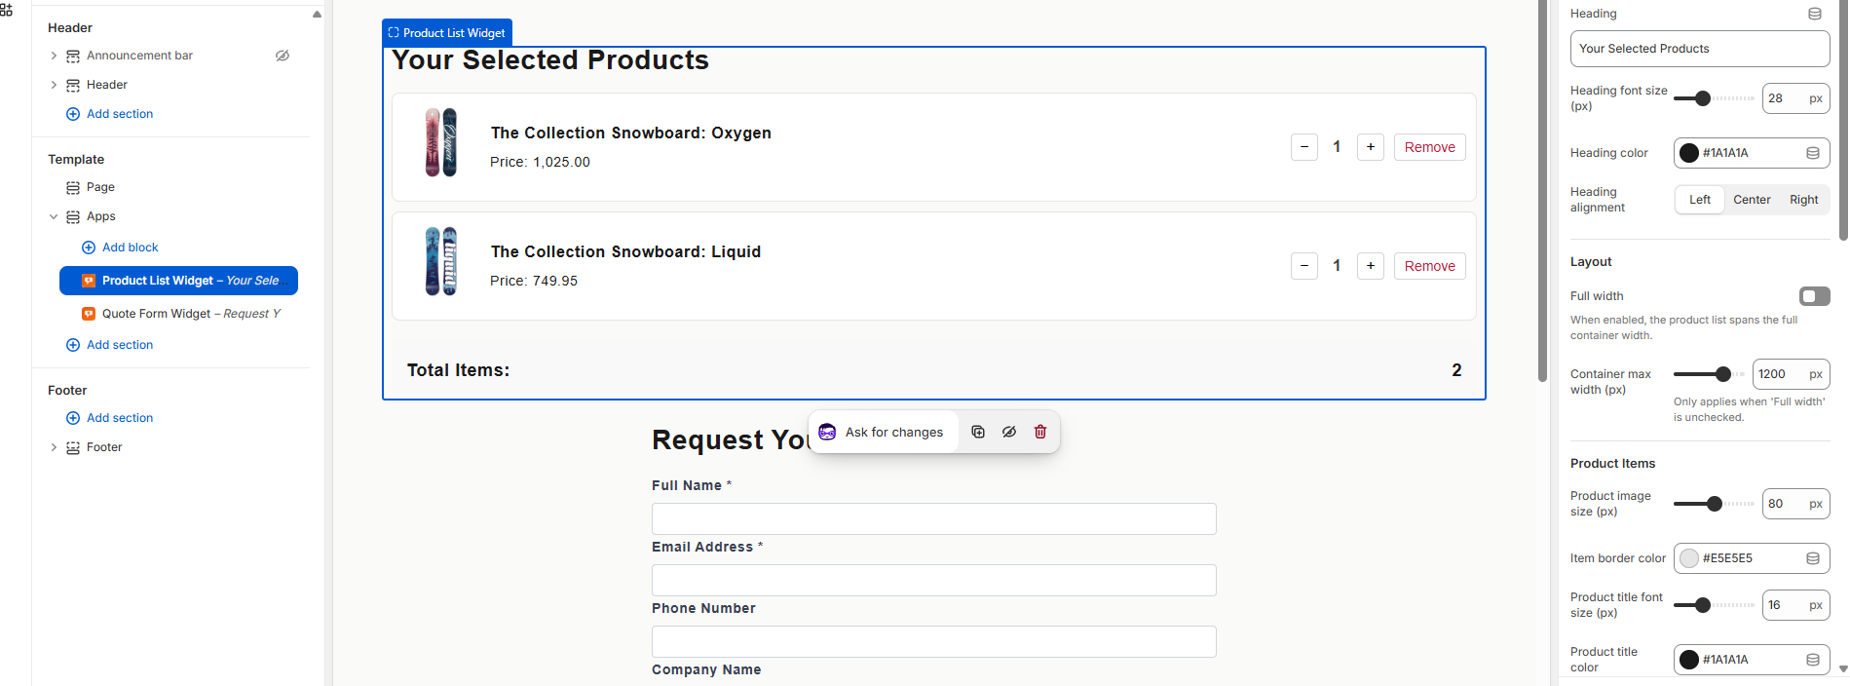This screenshot has width=1850, height=686.
Task: Expand the Announcement bar section
Action: (54, 56)
